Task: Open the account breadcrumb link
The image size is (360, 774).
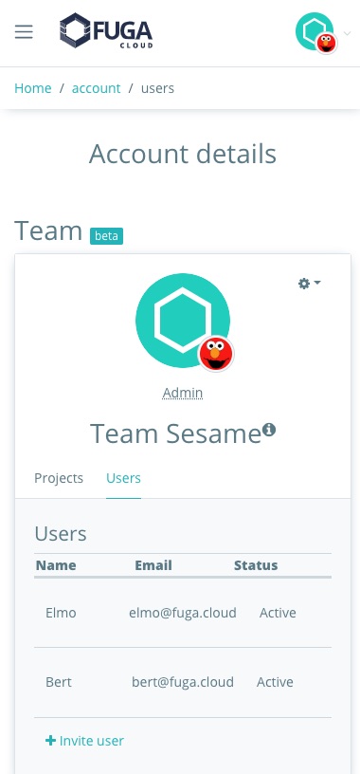Action: click(97, 88)
